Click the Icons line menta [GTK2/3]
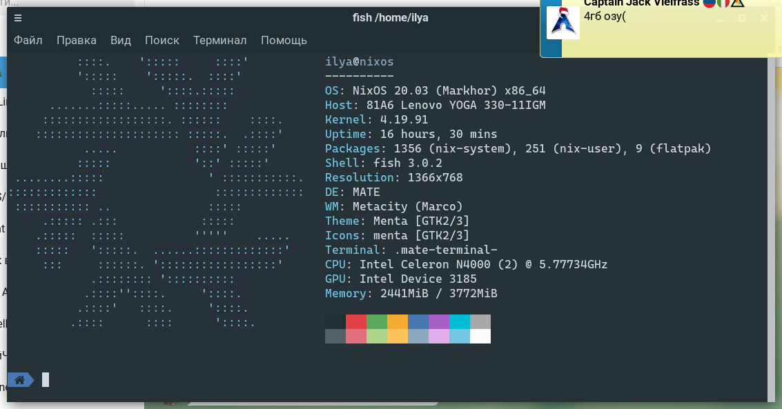 pyautogui.click(x=398, y=235)
